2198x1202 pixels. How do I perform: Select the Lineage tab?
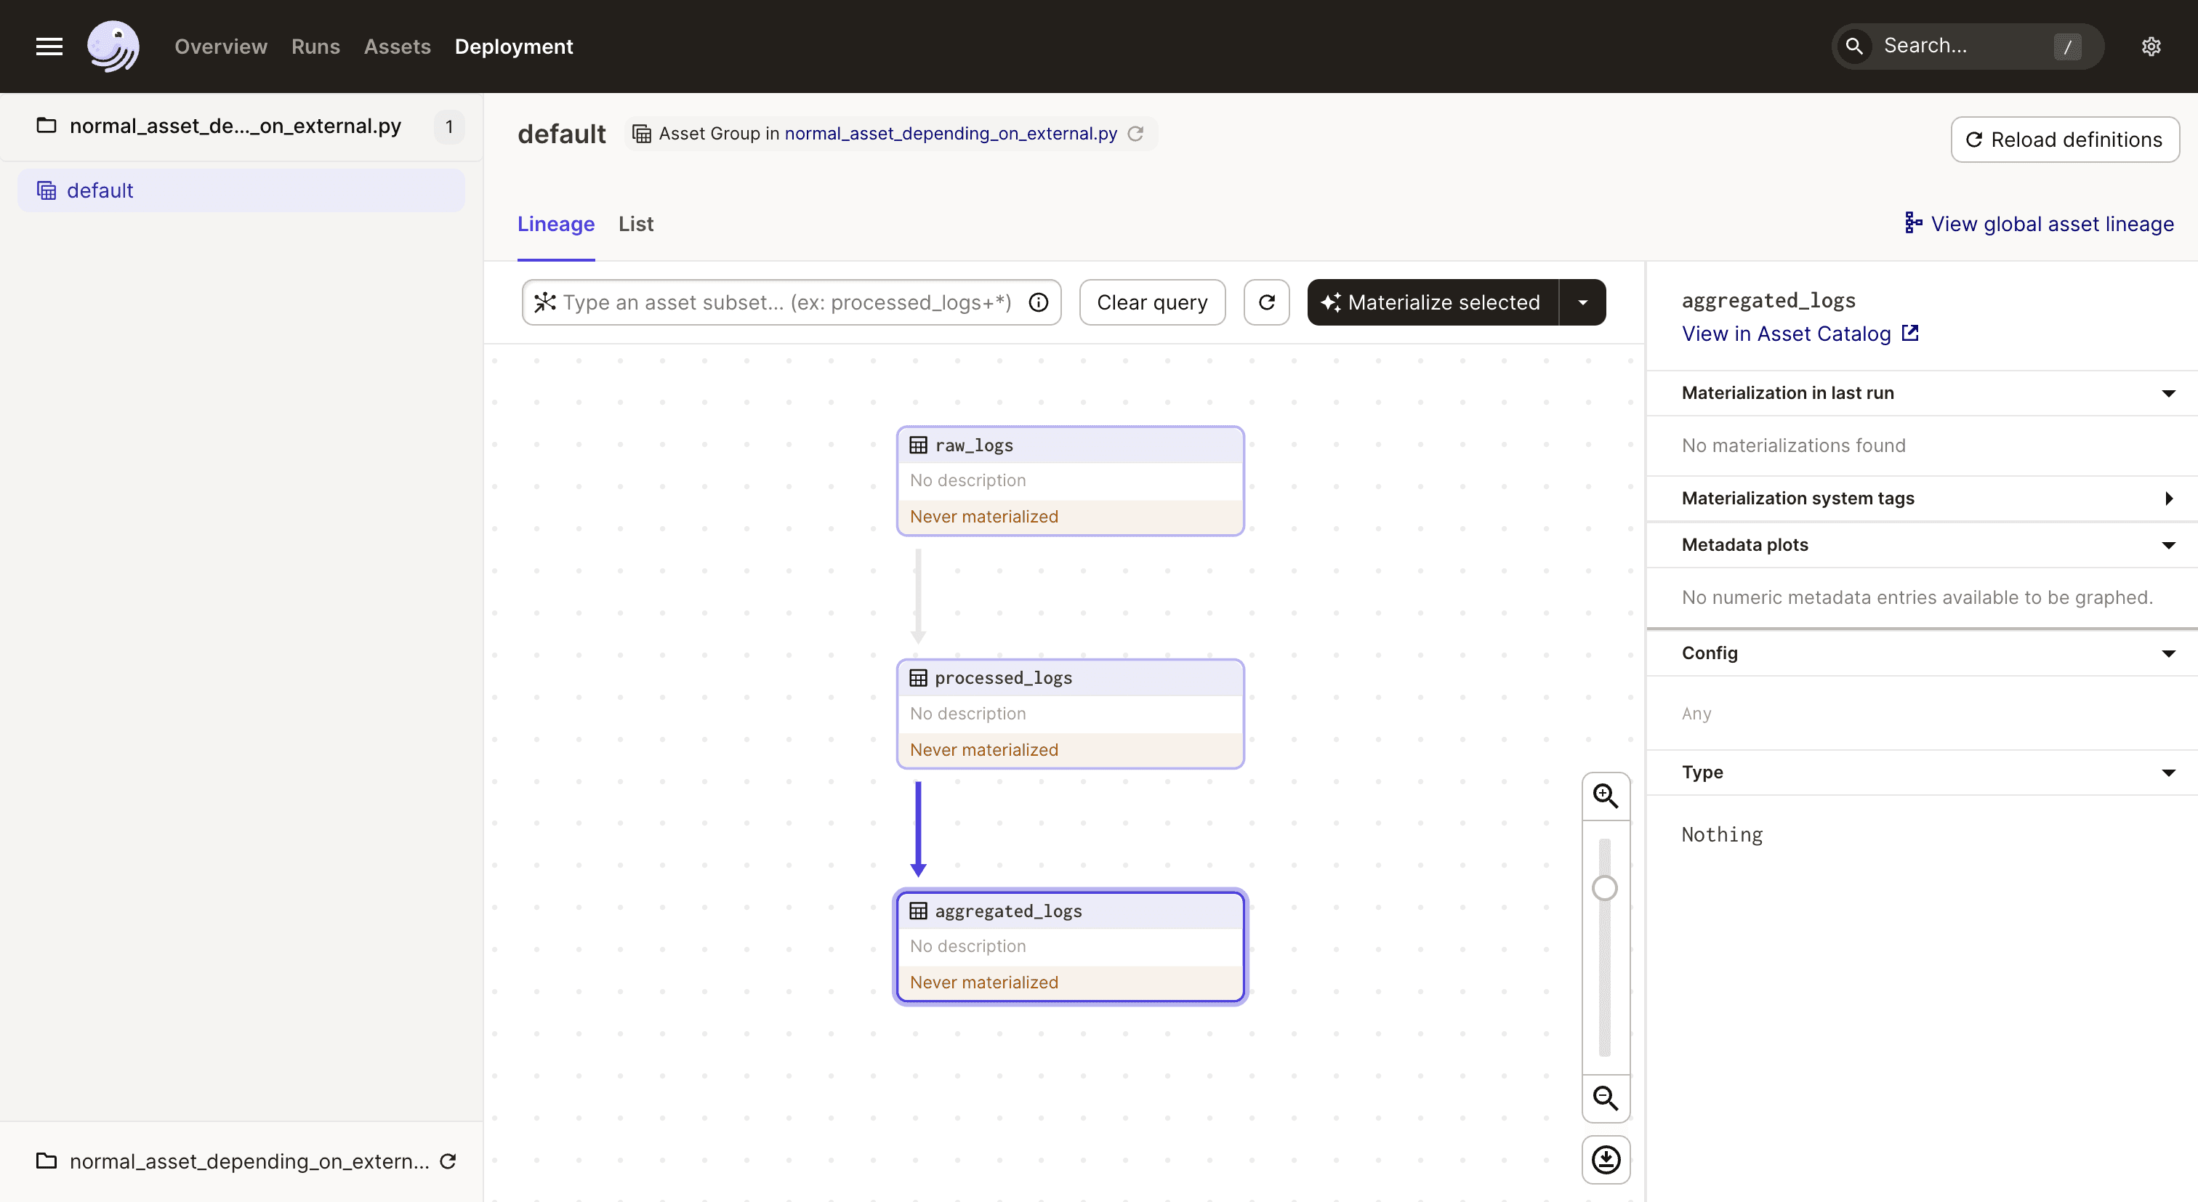[x=555, y=225]
